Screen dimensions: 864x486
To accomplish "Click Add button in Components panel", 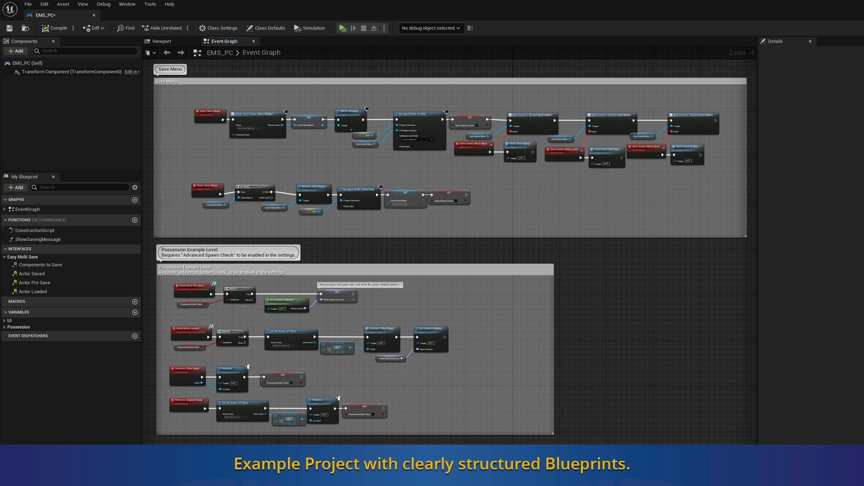I will pyautogui.click(x=16, y=51).
